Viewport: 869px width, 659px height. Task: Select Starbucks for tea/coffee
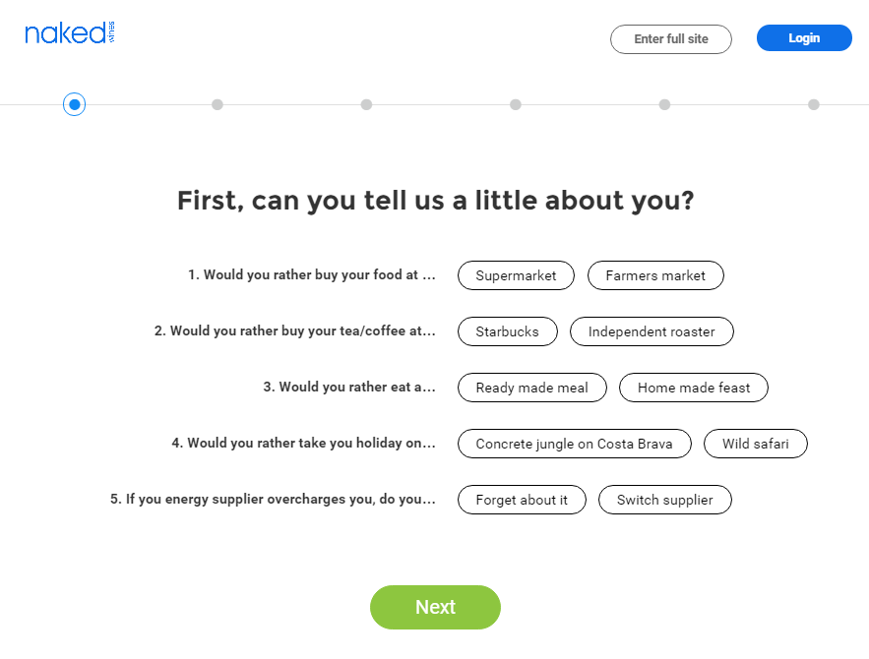tap(508, 331)
